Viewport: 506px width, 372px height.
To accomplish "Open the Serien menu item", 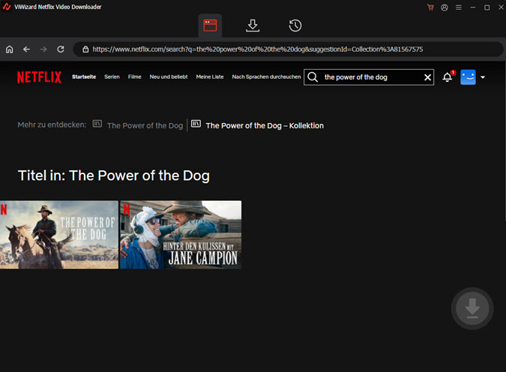I will [x=112, y=76].
